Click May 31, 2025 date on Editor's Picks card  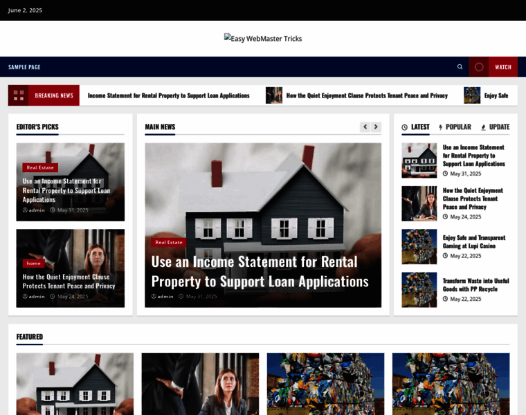pos(69,210)
